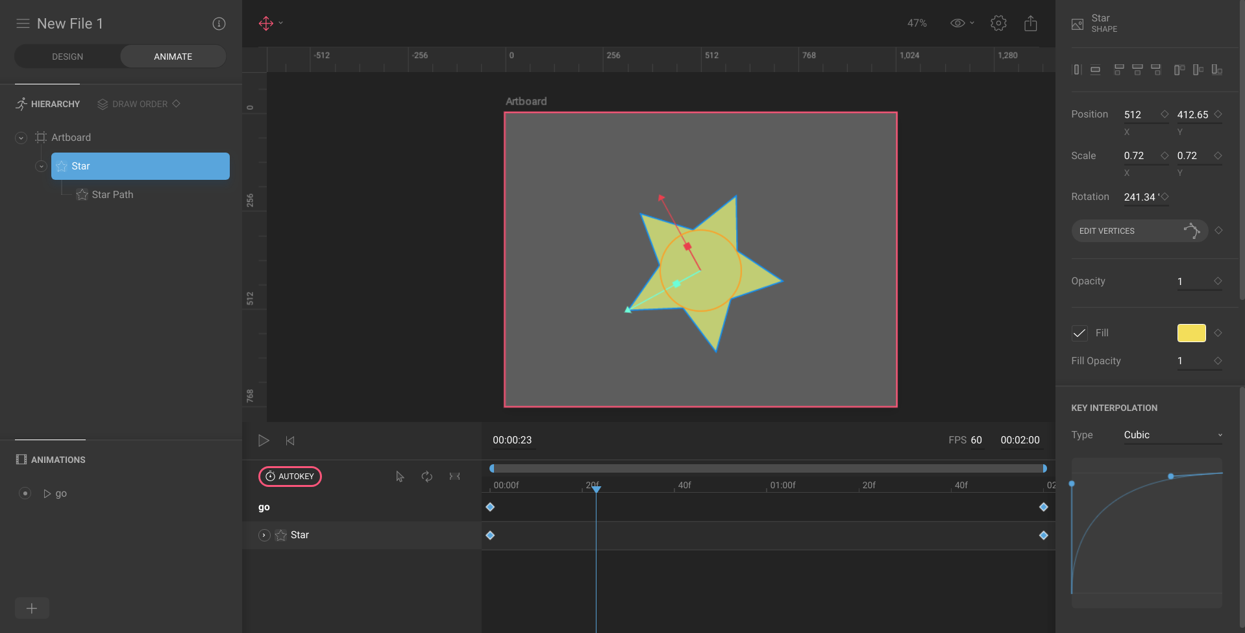Open the yellow fill color swatch
Image resolution: width=1245 pixels, height=633 pixels.
point(1191,333)
